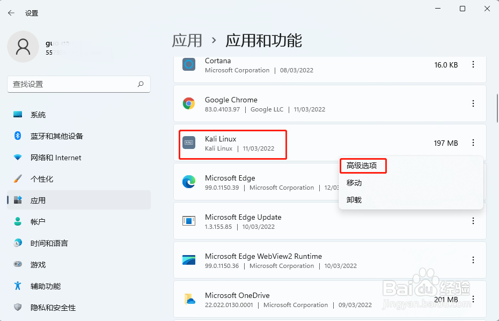Select 移动 from the context menu
Screen dimensions: 499x321
pyautogui.click(x=354, y=183)
